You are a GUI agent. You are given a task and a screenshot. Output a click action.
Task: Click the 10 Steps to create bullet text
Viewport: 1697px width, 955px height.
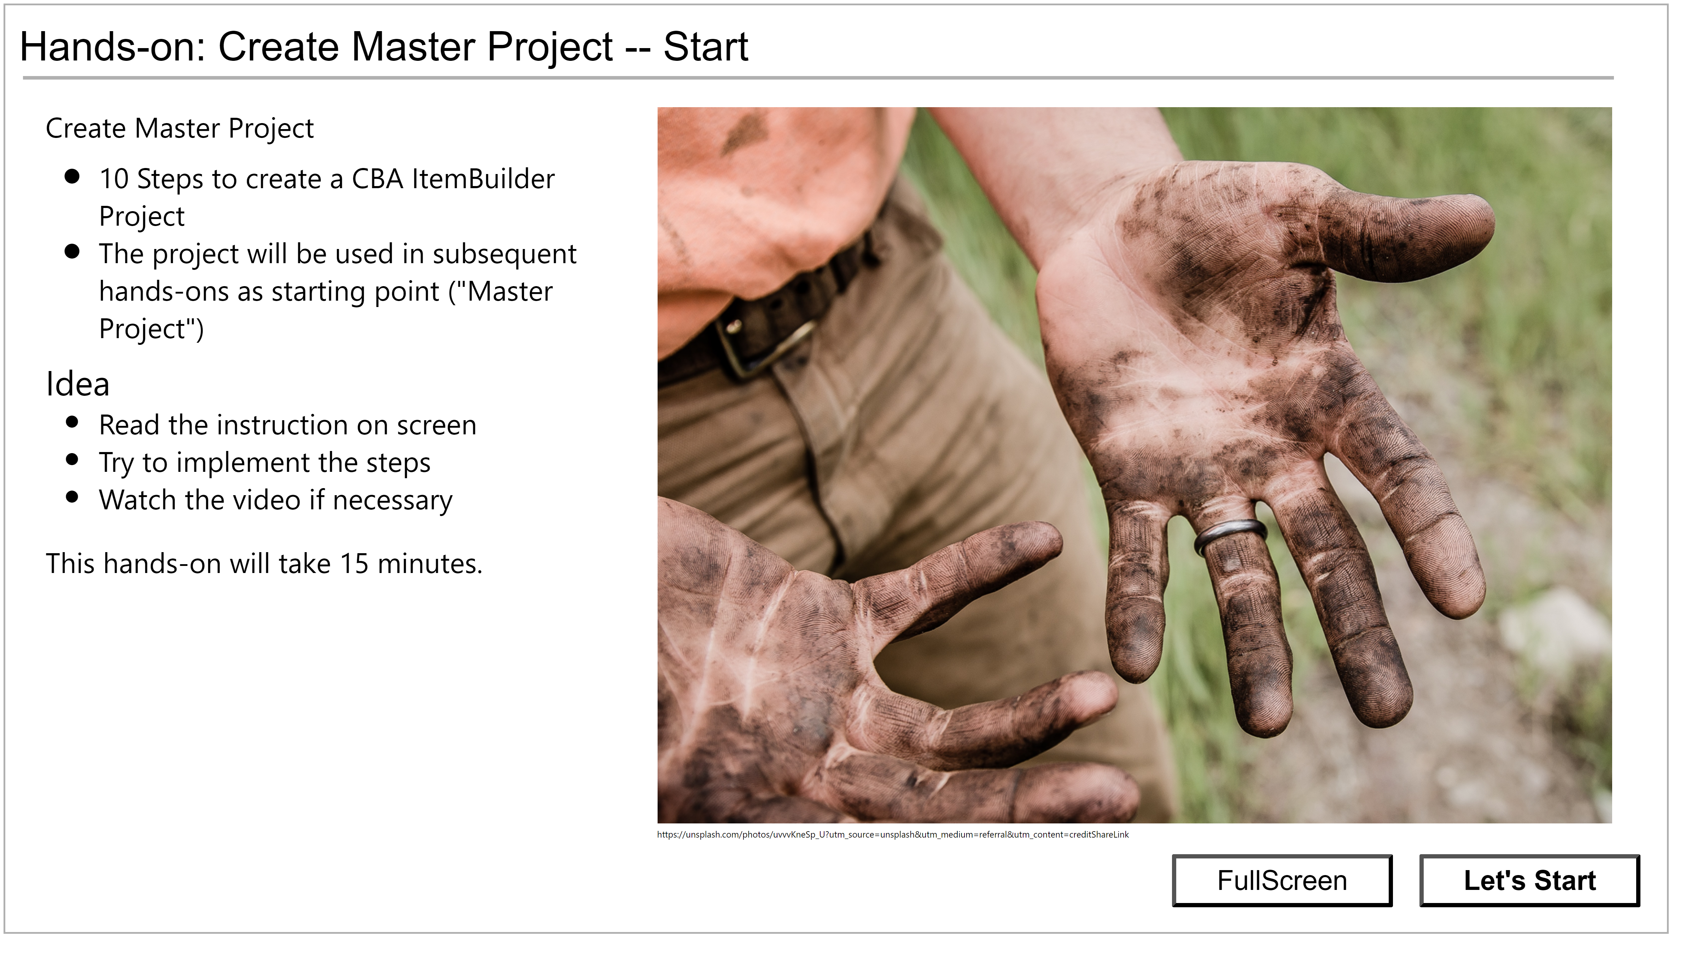pyautogui.click(x=327, y=197)
